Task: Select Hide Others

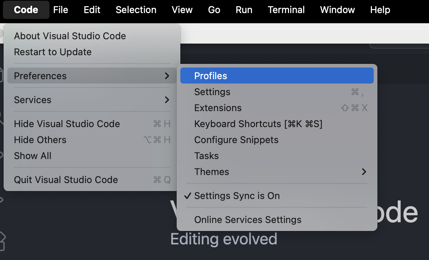Action: pos(92,140)
